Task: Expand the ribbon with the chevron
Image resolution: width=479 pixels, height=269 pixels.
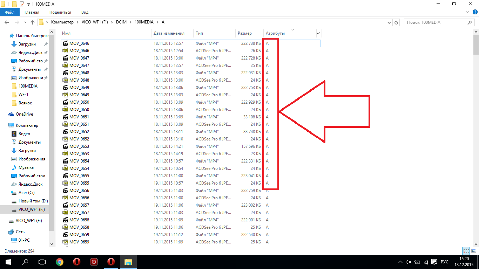Action: [x=467, y=12]
